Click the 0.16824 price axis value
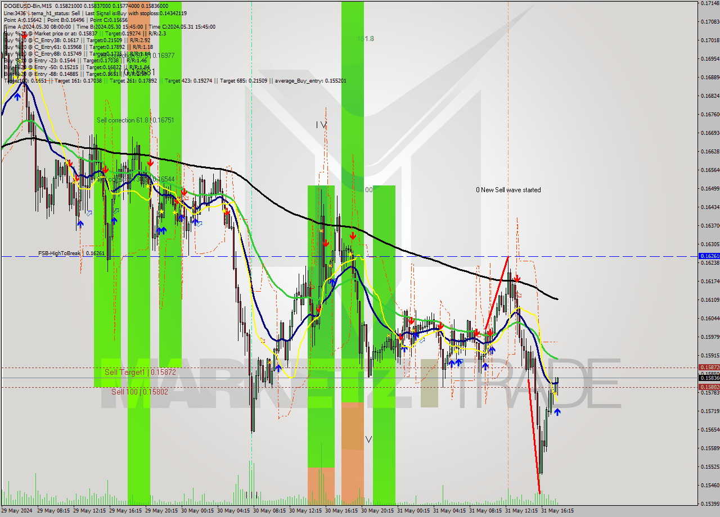Image resolution: width=720 pixels, height=517 pixels. [710, 96]
